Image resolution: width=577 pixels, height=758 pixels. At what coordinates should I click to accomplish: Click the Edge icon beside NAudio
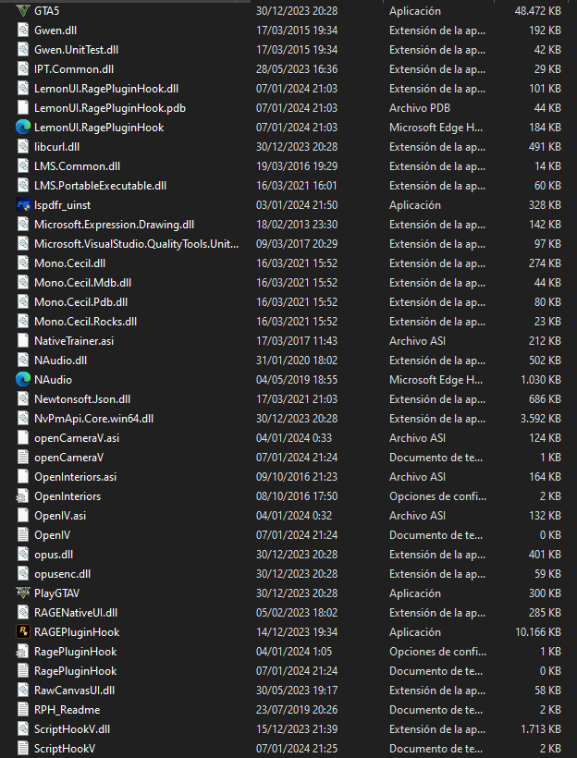click(x=23, y=380)
